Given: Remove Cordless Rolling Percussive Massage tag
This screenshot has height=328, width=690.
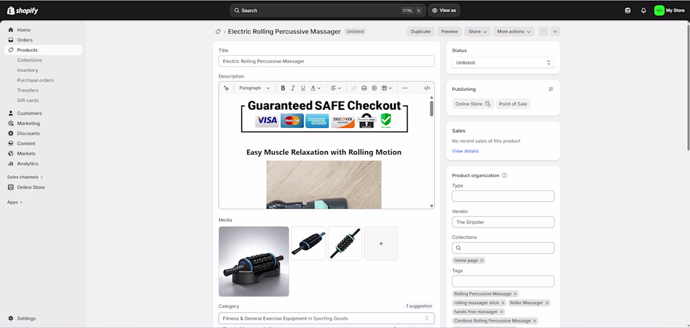Looking at the screenshot, I should pos(534,321).
